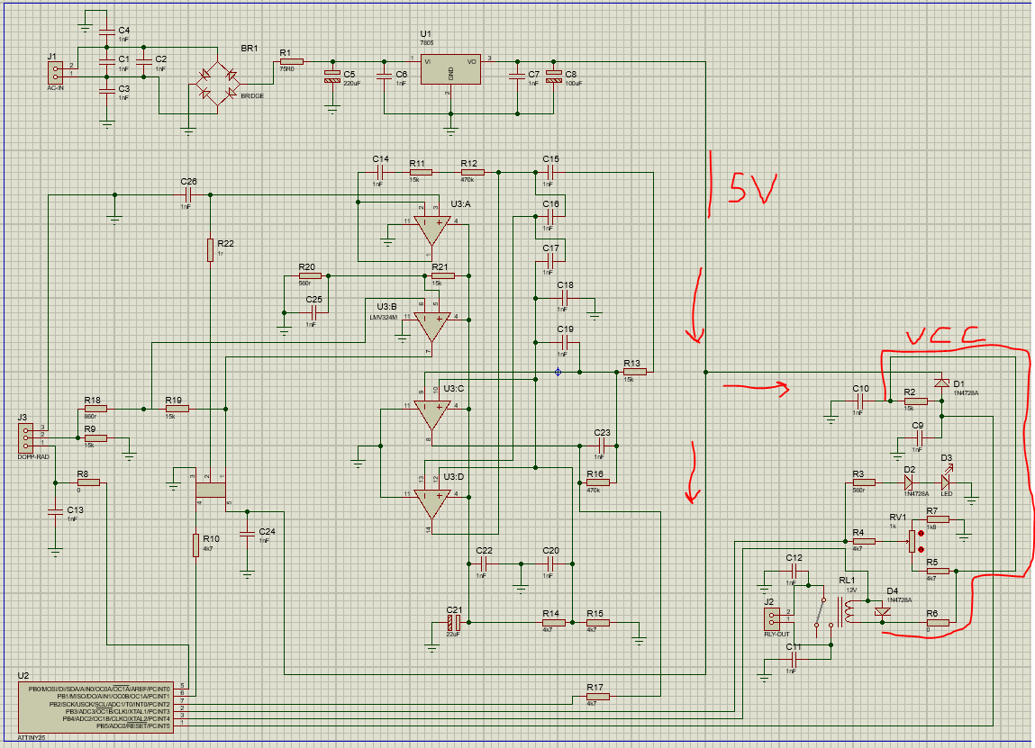The image size is (1035, 748).
Task: Select the J2 RLY-OUT connector
Action: click(770, 619)
